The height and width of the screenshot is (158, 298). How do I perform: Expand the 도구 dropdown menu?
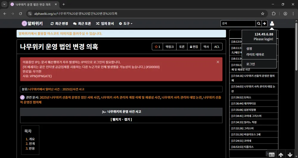tap(126, 24)
